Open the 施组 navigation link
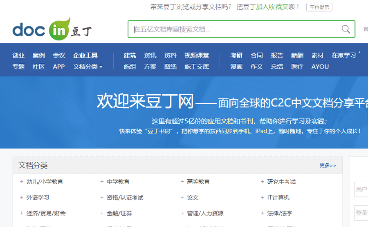 pos(130,67)
